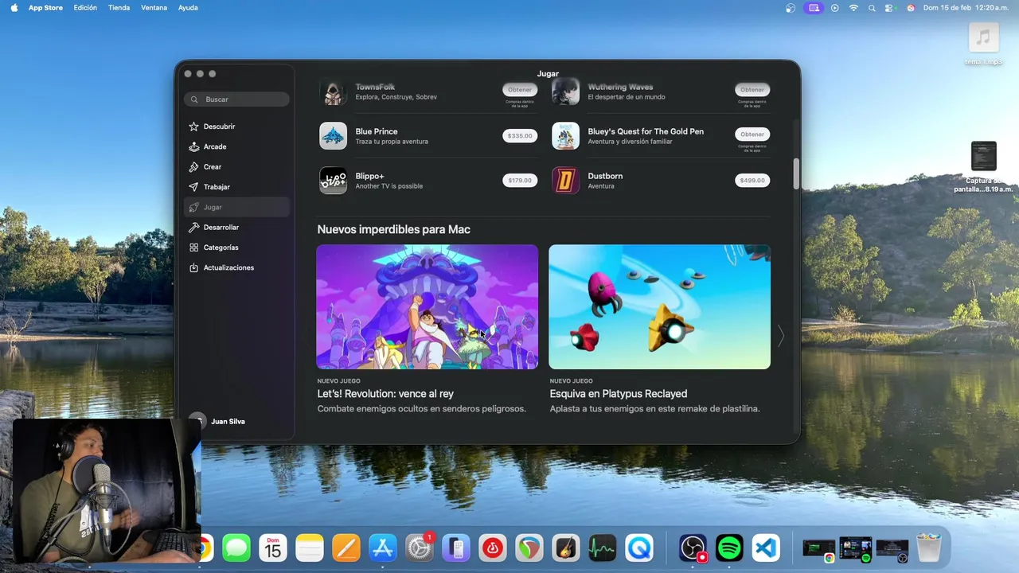Open System Settings in the Dock
This screenshot has height=573, width=1019.
[x=420, y=548]
